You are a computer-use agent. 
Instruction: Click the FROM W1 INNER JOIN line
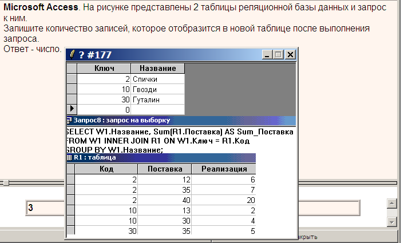pos(158,141)
